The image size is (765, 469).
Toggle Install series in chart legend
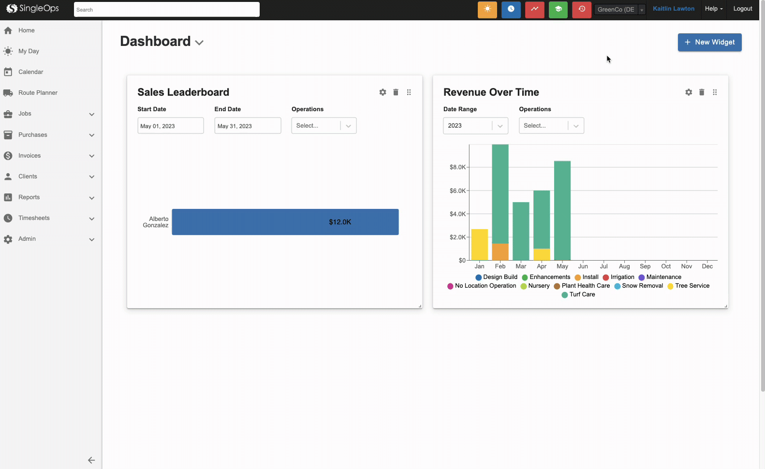[587, 277]
